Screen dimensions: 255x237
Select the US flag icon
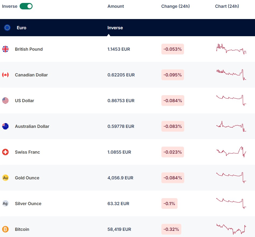[x=5, y=101]
